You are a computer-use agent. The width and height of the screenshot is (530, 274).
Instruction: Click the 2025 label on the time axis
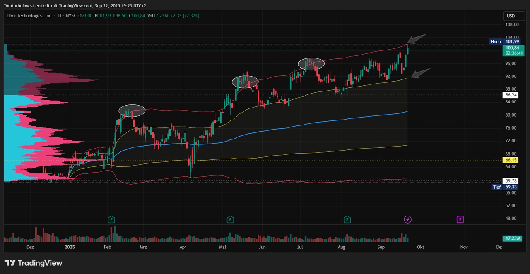click(x=70, y=247)
